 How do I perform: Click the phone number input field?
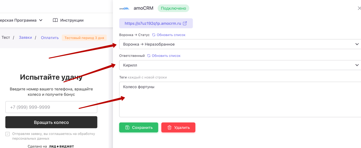point(51,107)
